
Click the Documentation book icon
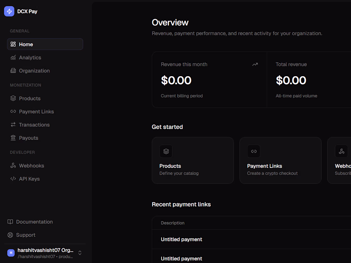tap(10, 222)
